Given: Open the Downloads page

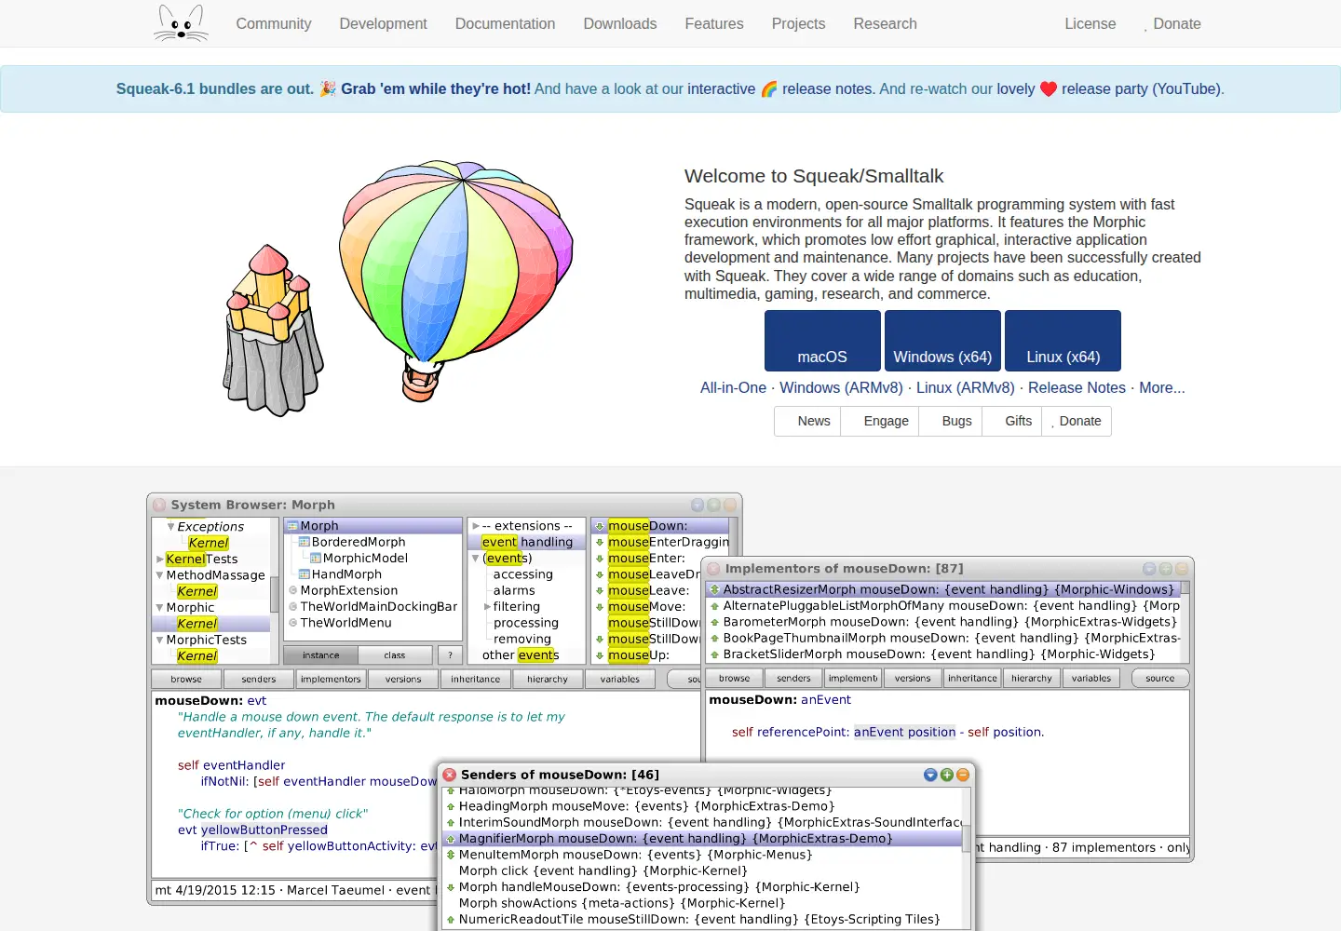Looking at the screenshot, I should [x=620, y=24].
